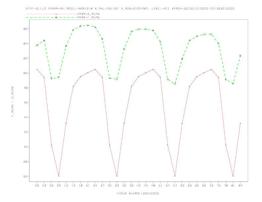
Task: Click y-axis tick label 72
Action: (x=25, y=132)
